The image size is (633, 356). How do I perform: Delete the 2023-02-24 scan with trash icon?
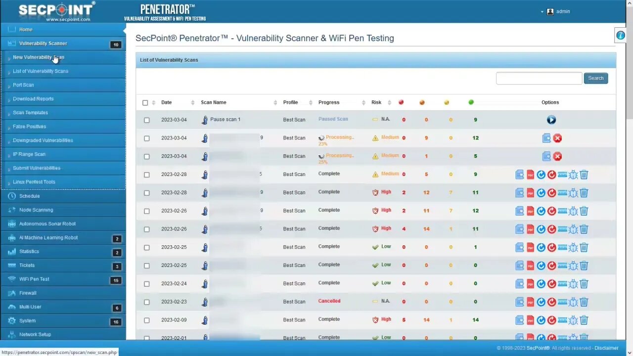[x=584, y=284]
